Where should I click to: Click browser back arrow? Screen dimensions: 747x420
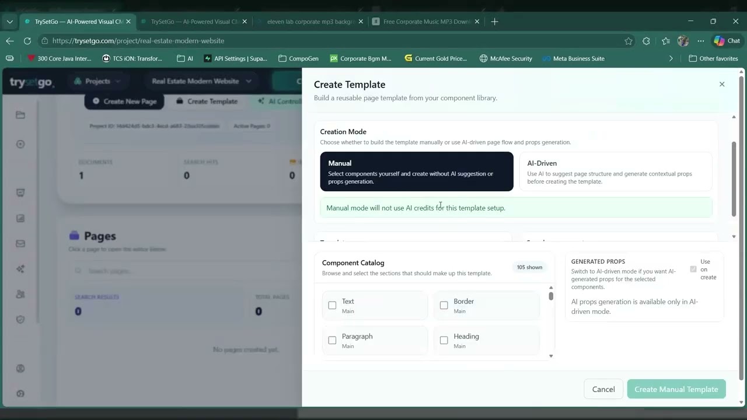click(x=9, y=41)
